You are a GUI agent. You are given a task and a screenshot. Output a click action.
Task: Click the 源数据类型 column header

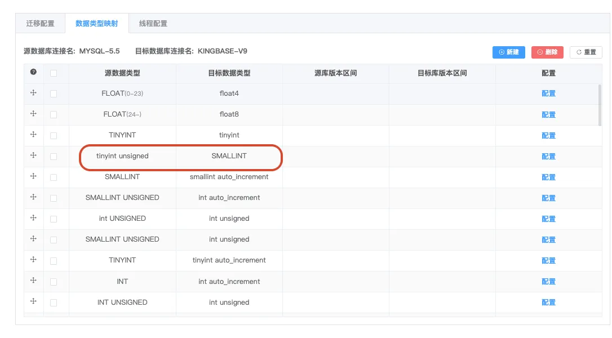122,73
